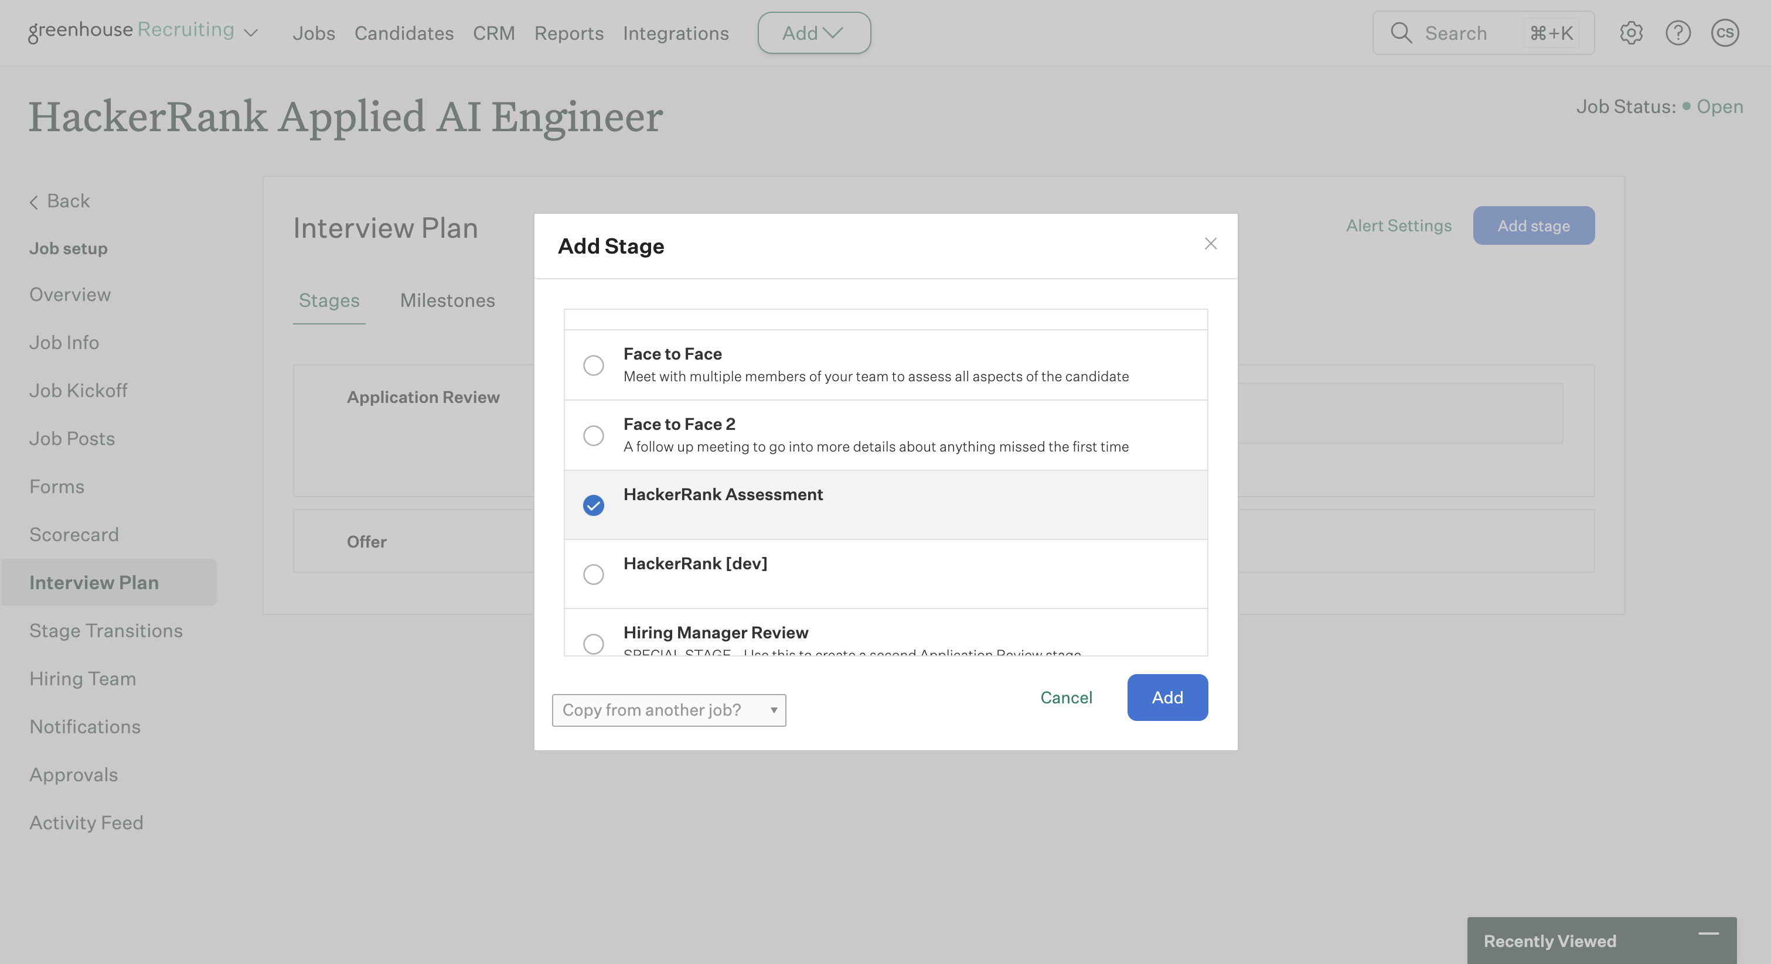Choose the HackerRank [dev] radio button
This screenshot has width=1771, height=964.
click(x=593, y=575)
